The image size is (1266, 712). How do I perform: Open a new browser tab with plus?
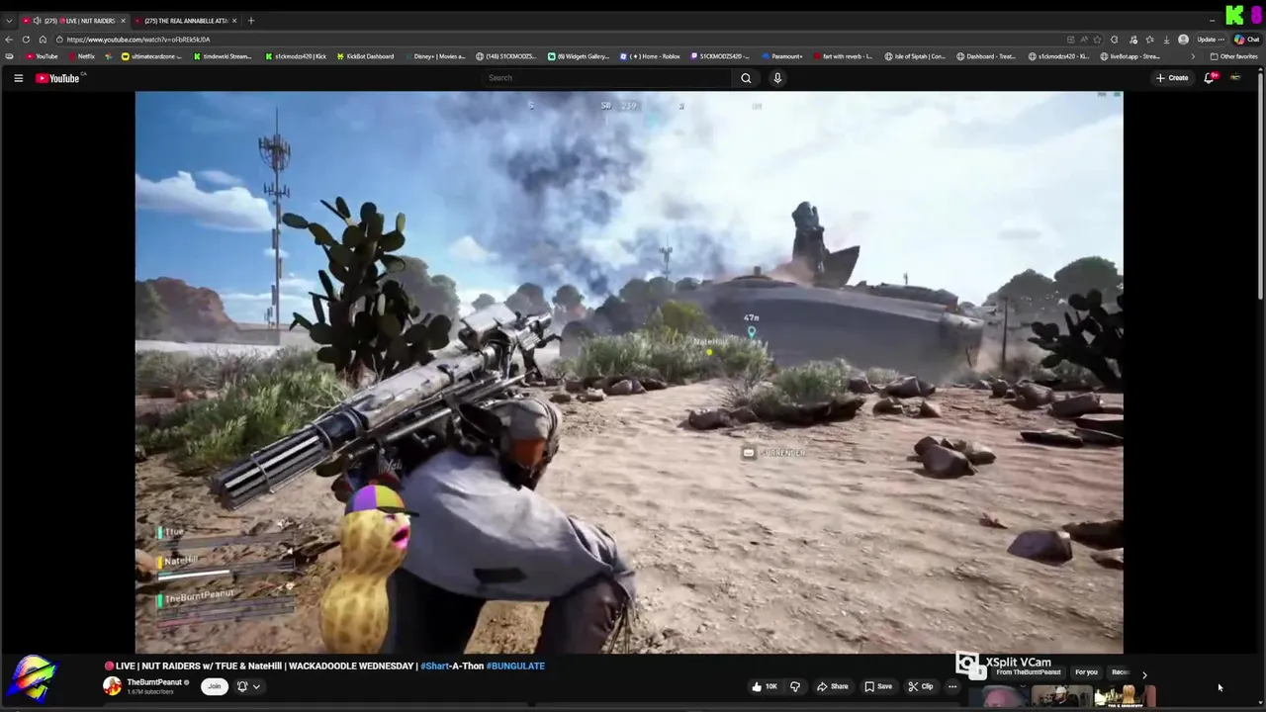pos(251,21)
